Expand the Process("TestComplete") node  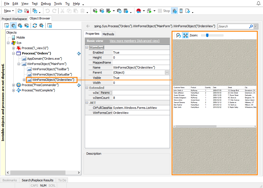(x=13, y=91)
